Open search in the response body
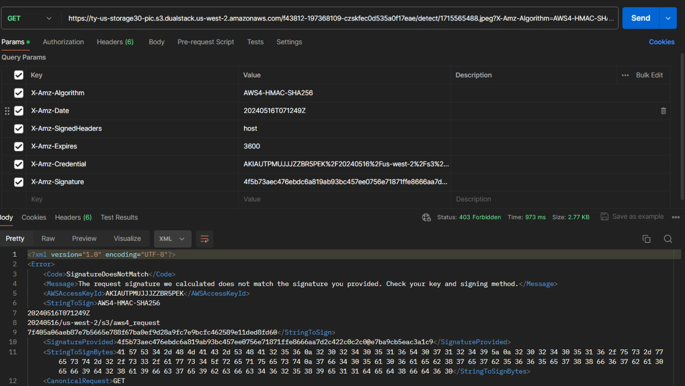The height and width of the screenshot is (386, 685). pyautogui.click(x=668, y=239)
